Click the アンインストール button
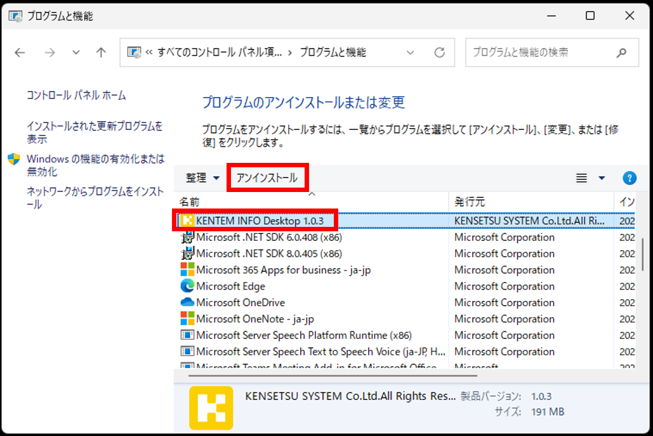This screenshot has width=653, height=436. coord(267,178)
